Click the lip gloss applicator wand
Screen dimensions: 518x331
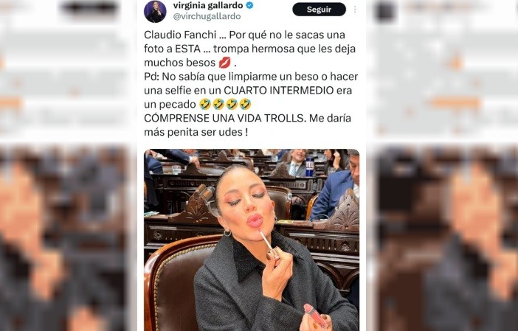pos(268,243)
